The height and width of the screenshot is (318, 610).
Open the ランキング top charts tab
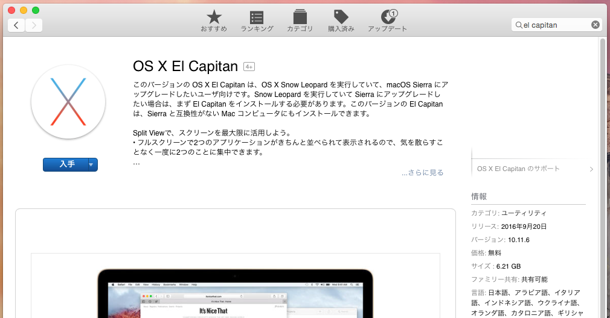[257, 21]
